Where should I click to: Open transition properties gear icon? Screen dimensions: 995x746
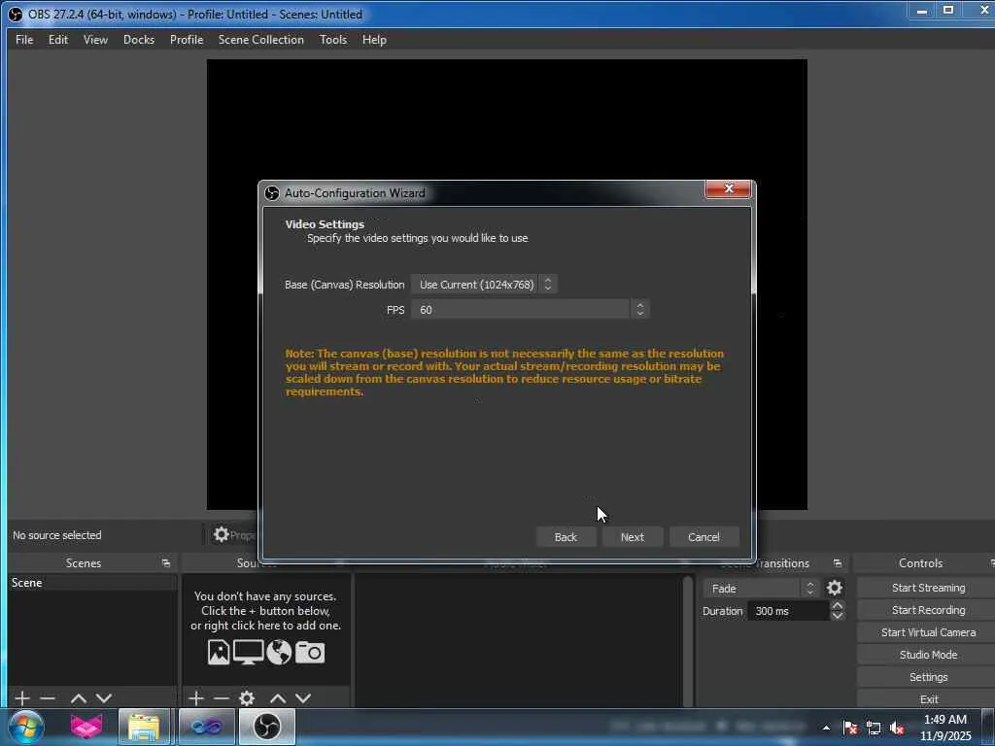835,588
